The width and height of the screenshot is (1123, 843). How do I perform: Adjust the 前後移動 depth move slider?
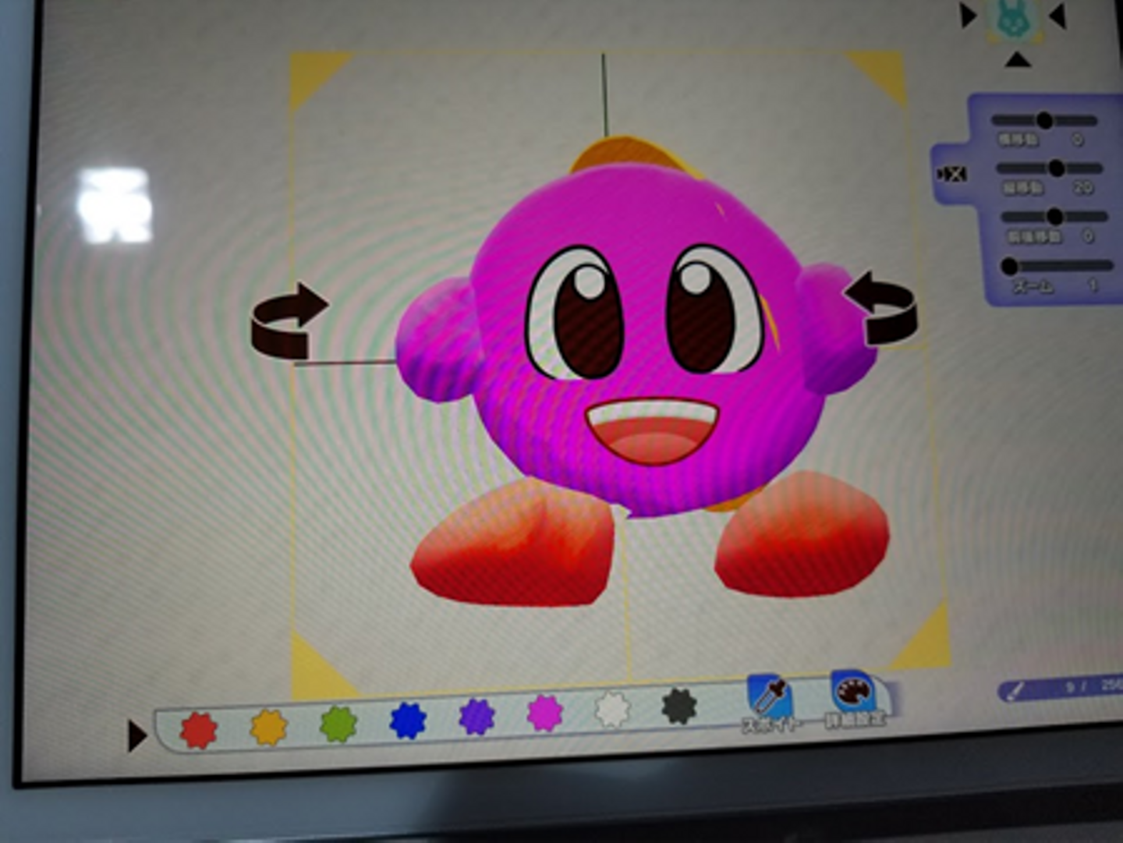click(1054, 216)
